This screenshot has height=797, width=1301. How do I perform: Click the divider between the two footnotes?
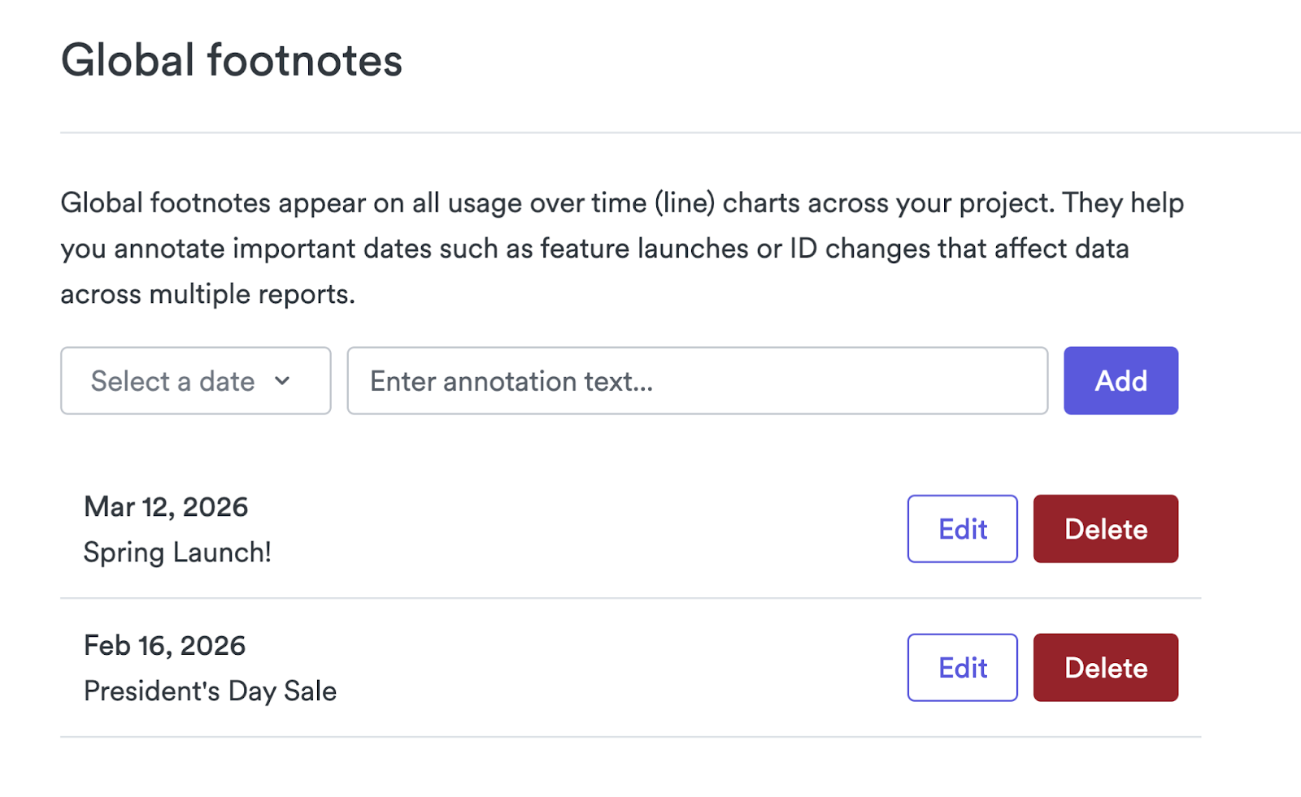click(x=630, y=598)
